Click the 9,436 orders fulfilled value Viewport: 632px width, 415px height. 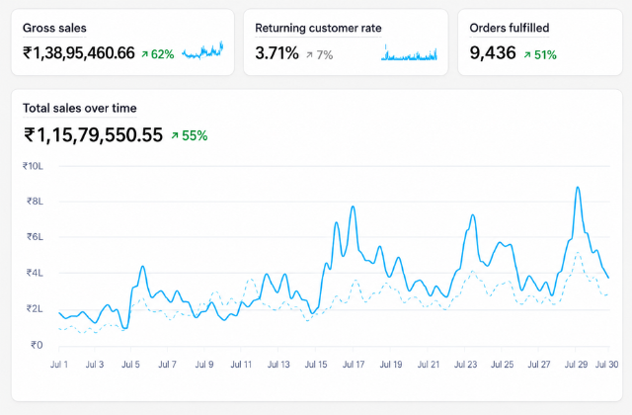click(x=493, y=52)
